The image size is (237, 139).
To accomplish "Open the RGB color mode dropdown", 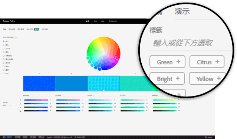I will pos(7,105).
